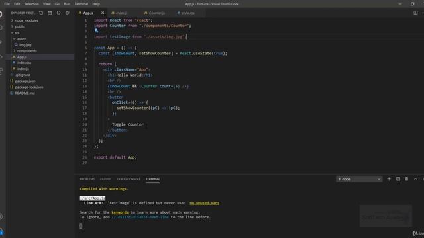The width and height of the screenshot is (424, 238).
Task: Split the editor to the right
Action: pos(415,13)
